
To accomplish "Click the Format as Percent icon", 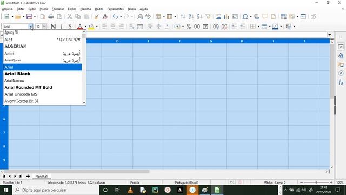I will tap(189, 27).
